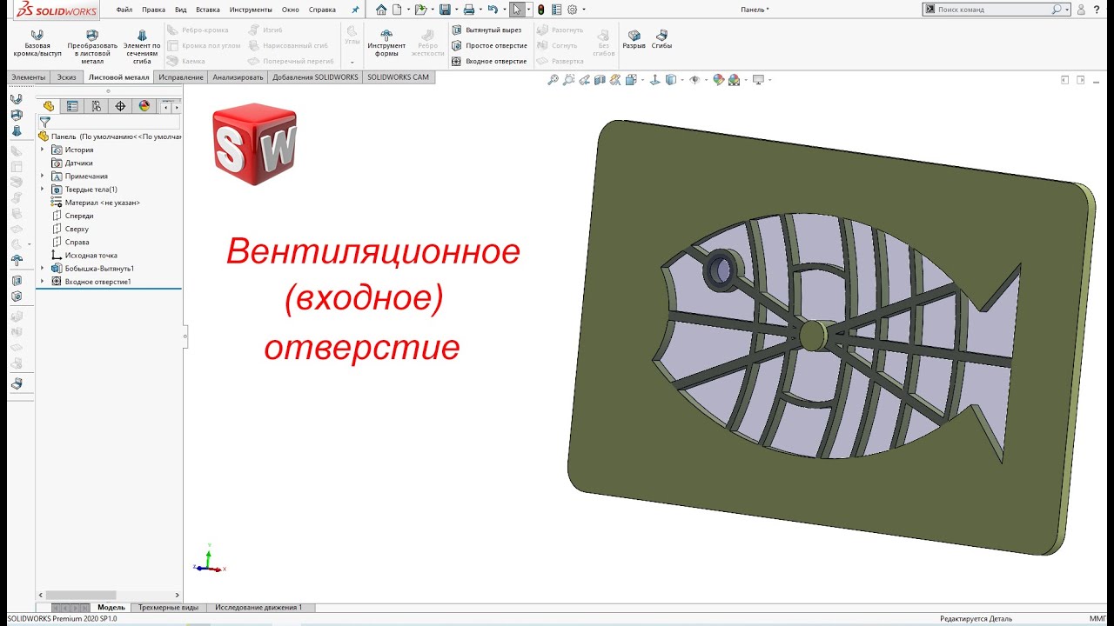Click the Разрыв tool
The width and height of the screenshot is (1114, 626).
point(634,39)
